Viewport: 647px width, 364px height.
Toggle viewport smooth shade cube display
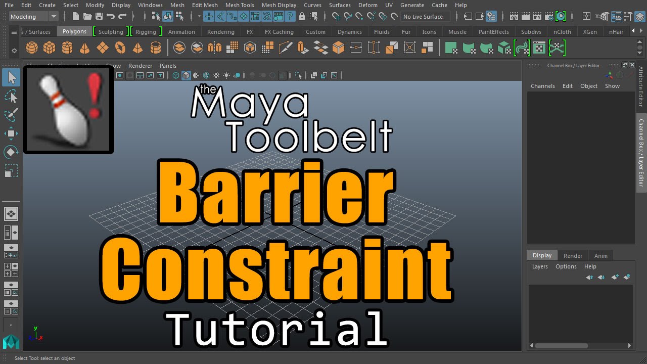(186, 75)
